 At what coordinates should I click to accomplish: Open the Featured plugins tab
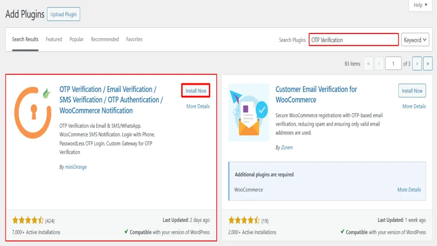pos(54,39)
